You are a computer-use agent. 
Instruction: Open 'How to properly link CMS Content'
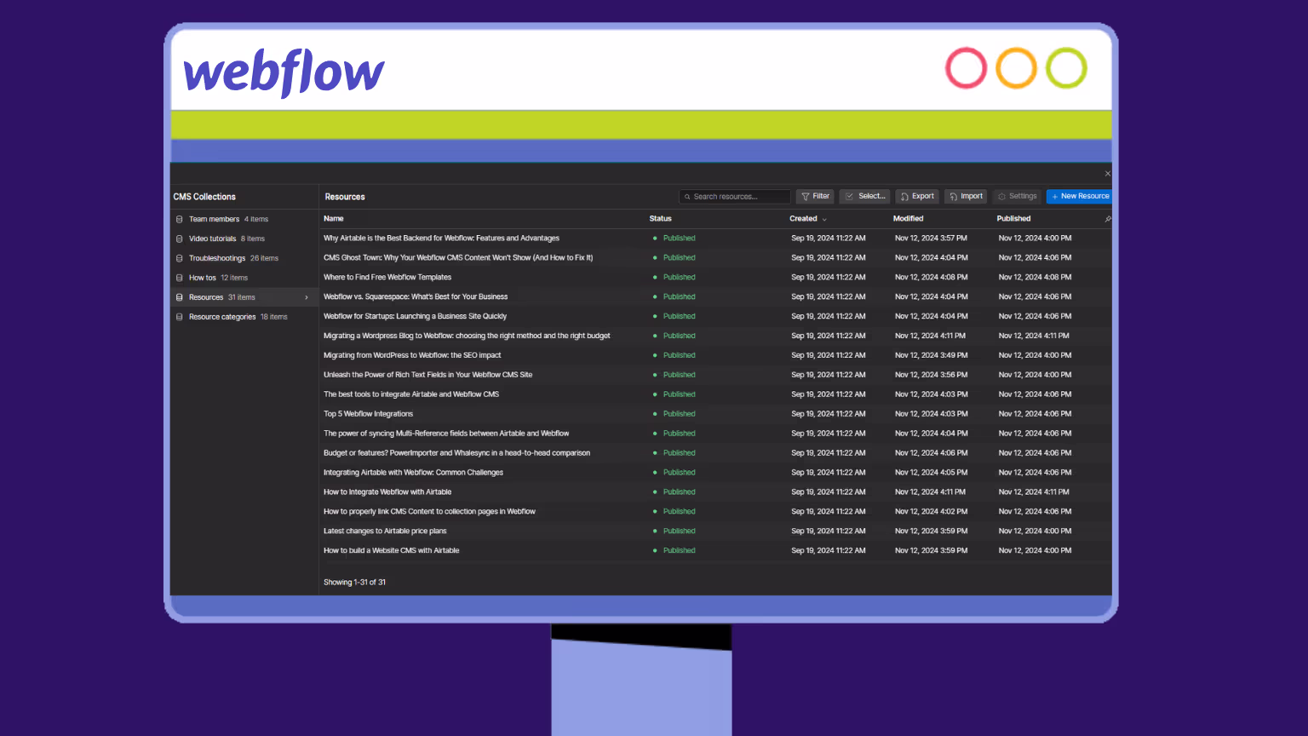[429, 513]
